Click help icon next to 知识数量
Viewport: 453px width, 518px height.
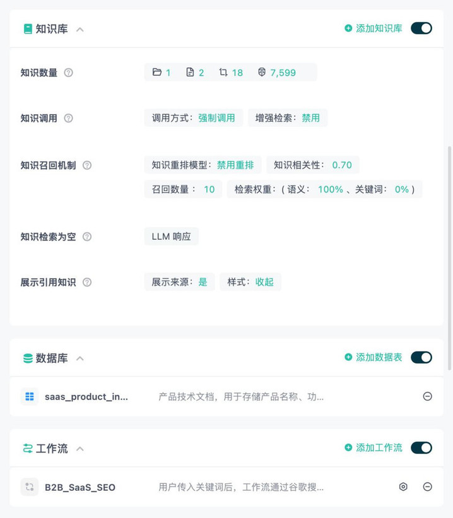coord(68,73)
